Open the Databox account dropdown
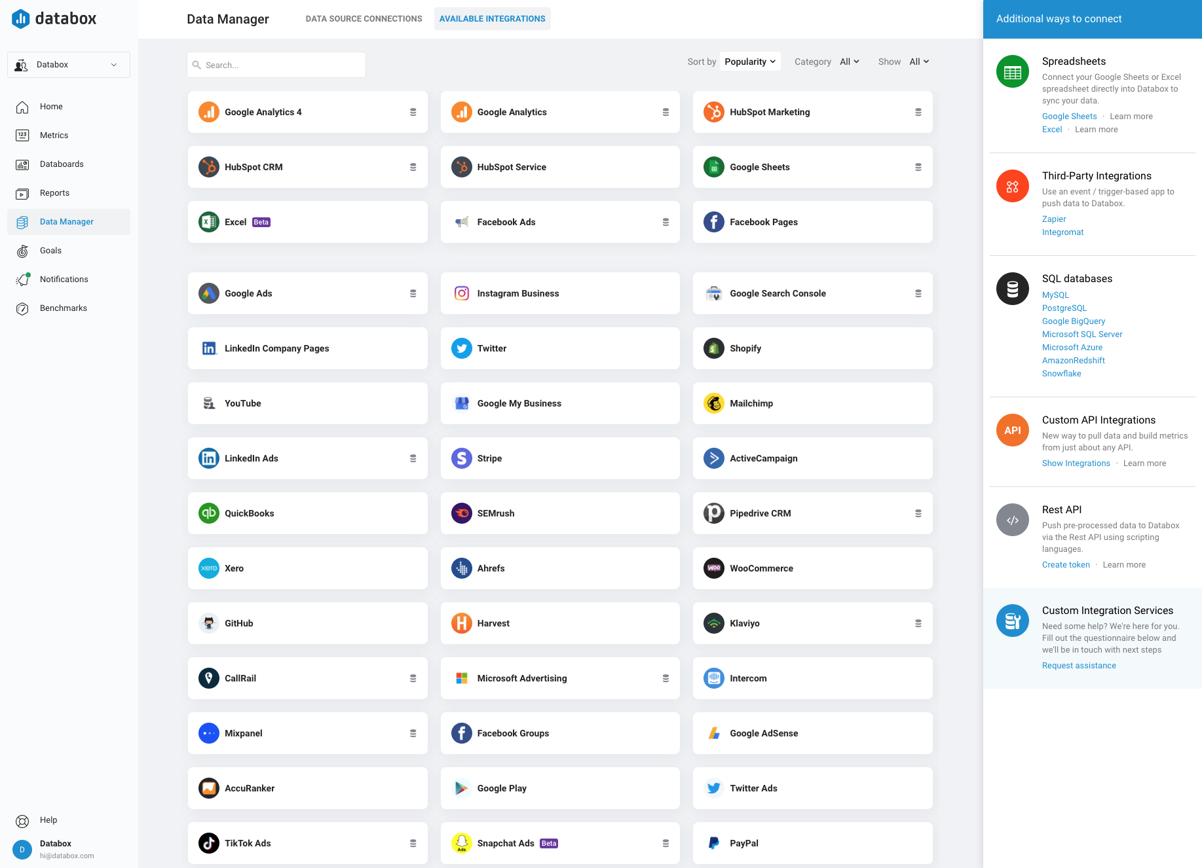This screenshot has width=1202, height=868. click(x=69, y=65)
